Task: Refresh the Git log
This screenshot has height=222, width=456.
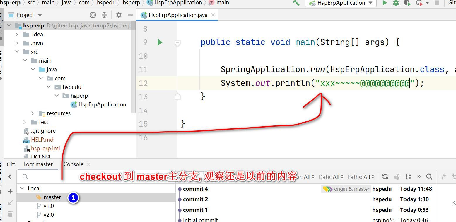Action: click(385, 177)
